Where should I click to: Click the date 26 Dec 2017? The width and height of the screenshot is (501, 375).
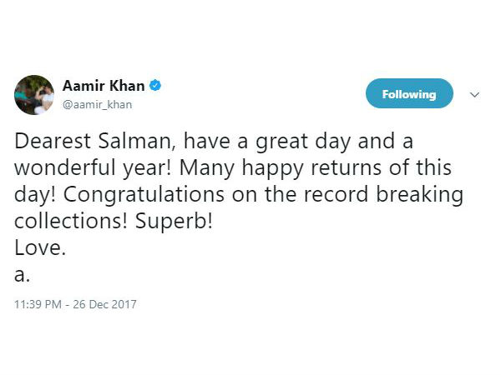pos(104,304)
